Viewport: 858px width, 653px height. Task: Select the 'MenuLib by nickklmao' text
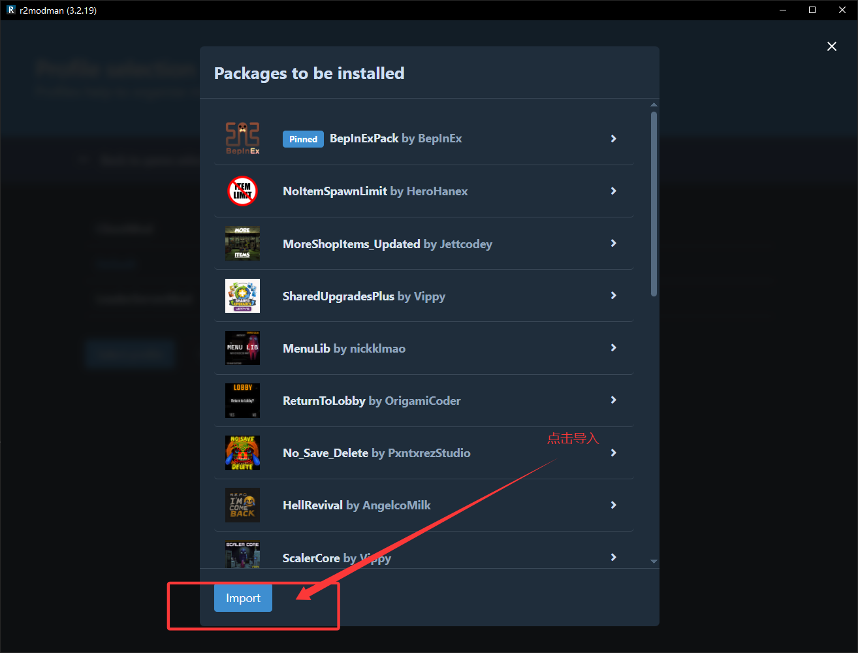(344, 348)
